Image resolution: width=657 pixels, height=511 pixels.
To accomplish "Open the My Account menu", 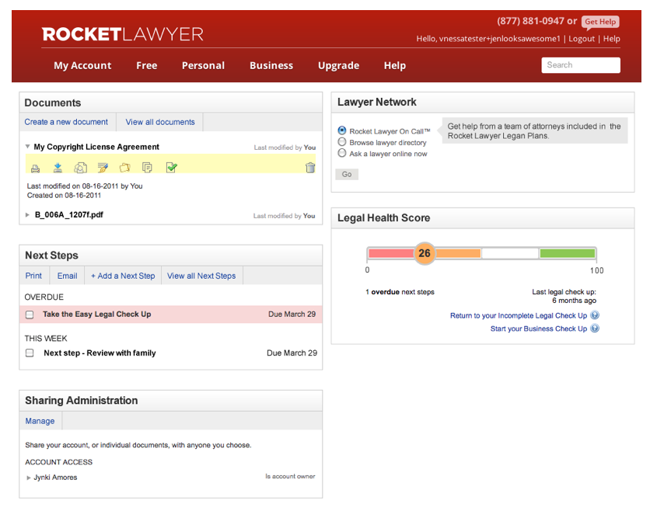I will [82, 66].
